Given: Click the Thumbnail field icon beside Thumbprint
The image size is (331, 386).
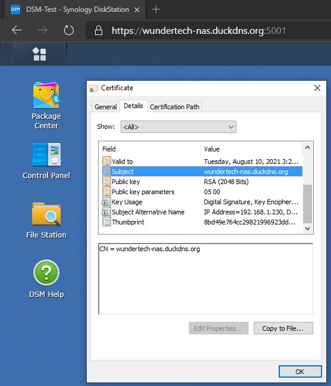Looking at the screenshot, I should (x=106, y=222).
